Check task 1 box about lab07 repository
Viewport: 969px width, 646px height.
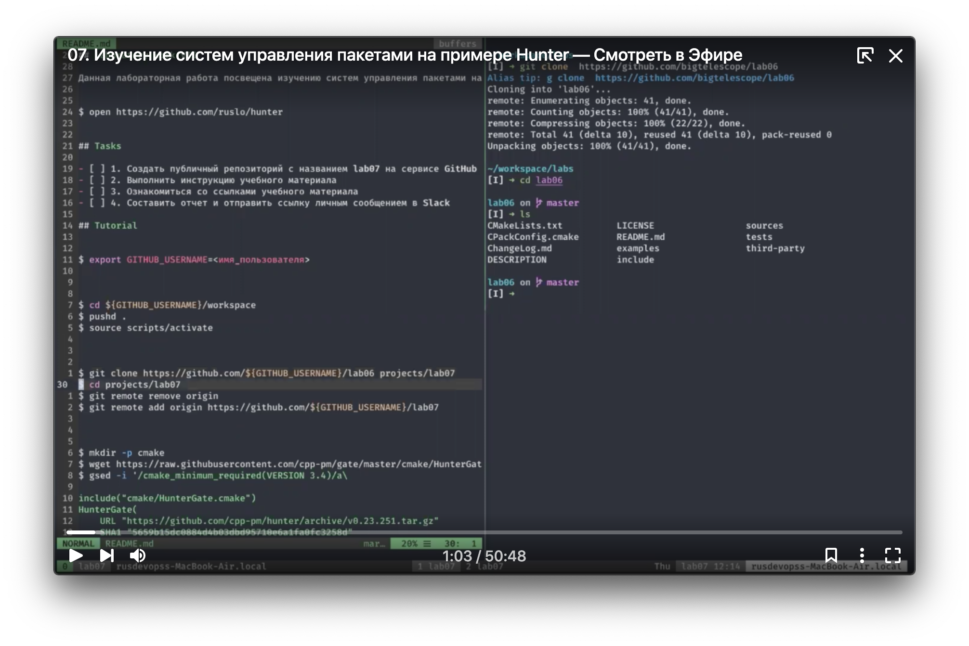tap(97, 169)
